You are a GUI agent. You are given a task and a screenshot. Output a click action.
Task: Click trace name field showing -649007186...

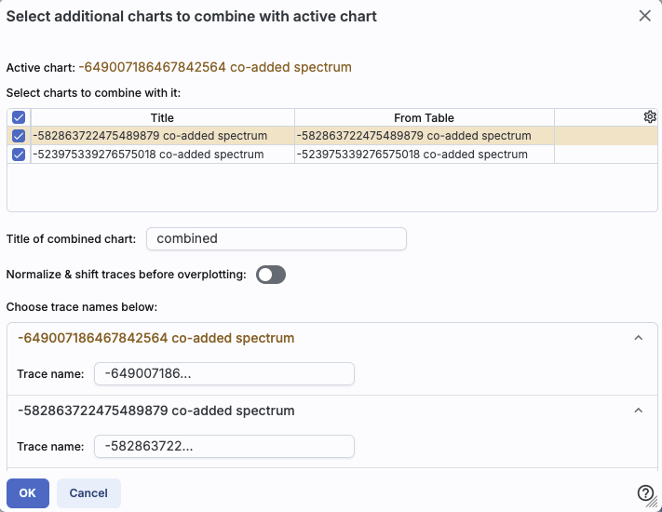(x=223, y=373)
